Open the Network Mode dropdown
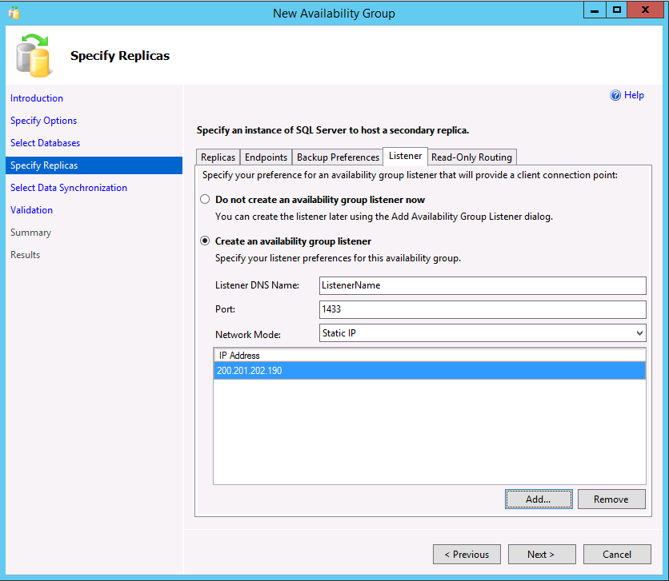Image resolution: width=669 pixels, height=581 pixels. tap(638, 332)
